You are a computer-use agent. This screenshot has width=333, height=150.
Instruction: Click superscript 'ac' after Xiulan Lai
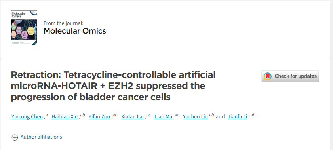(148, 115)
